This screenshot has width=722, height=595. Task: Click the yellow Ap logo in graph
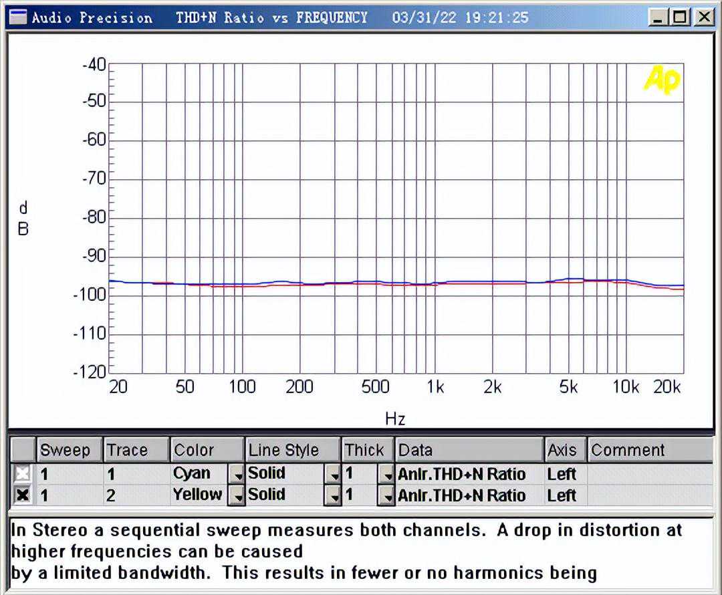[661, 80]
